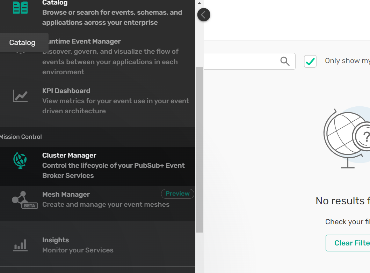Uncheck the 'Only show my' checkbox
This screenshot has height=273, width=370.
[x=310, y=61]
